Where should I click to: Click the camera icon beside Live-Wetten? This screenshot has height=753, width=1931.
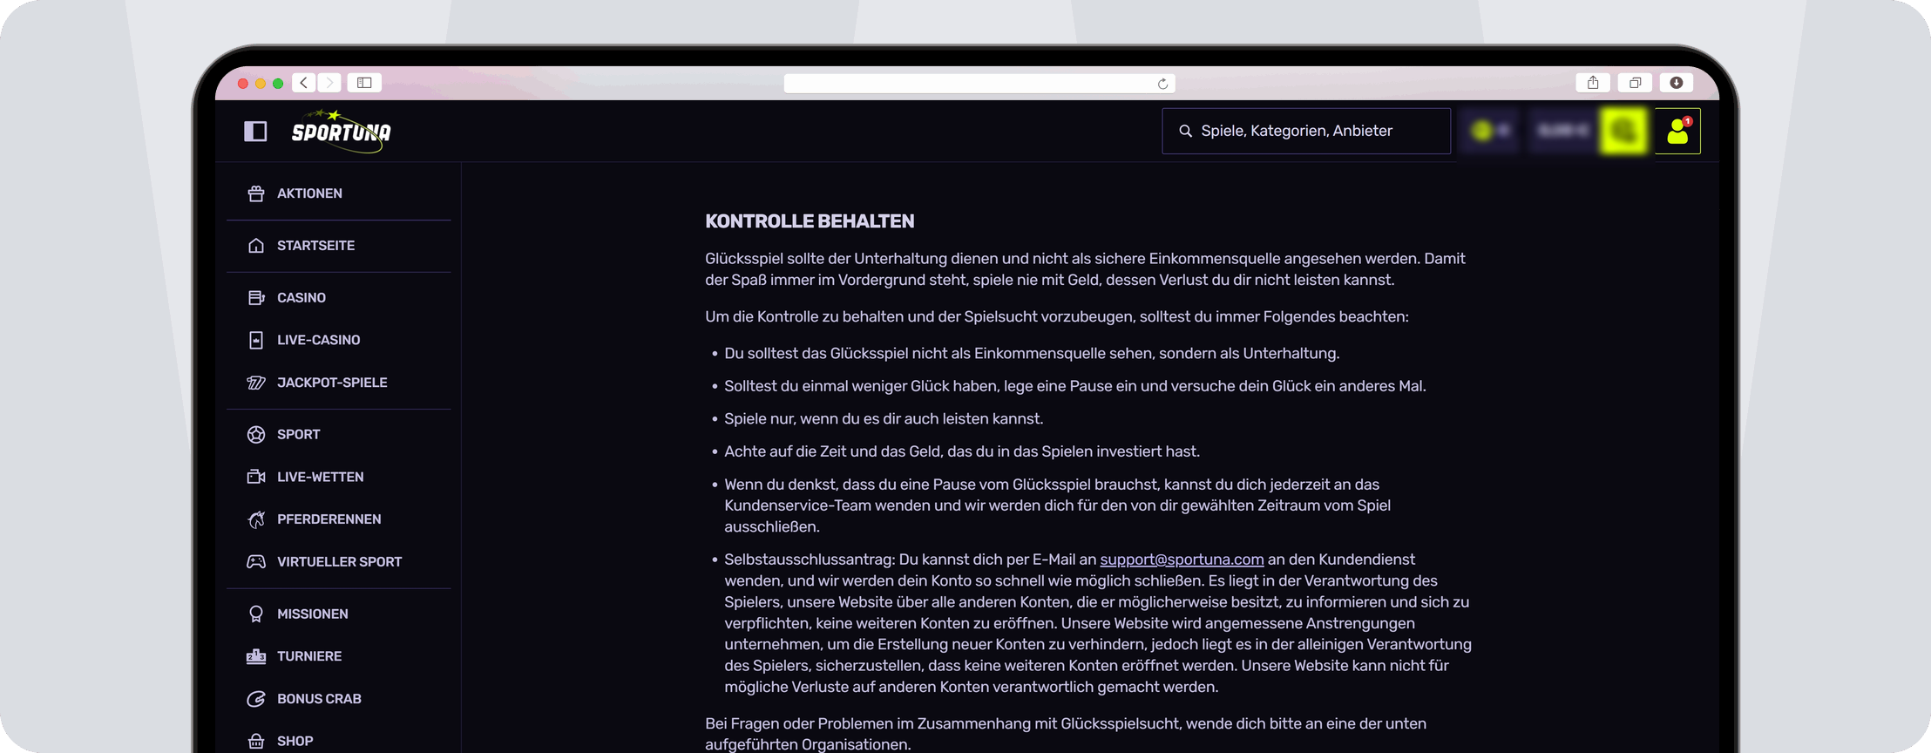256,477
